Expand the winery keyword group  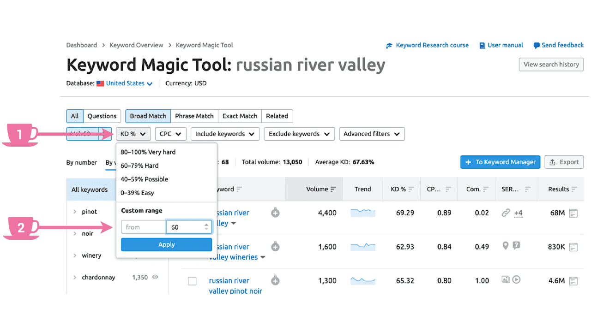tap(74, 255)
